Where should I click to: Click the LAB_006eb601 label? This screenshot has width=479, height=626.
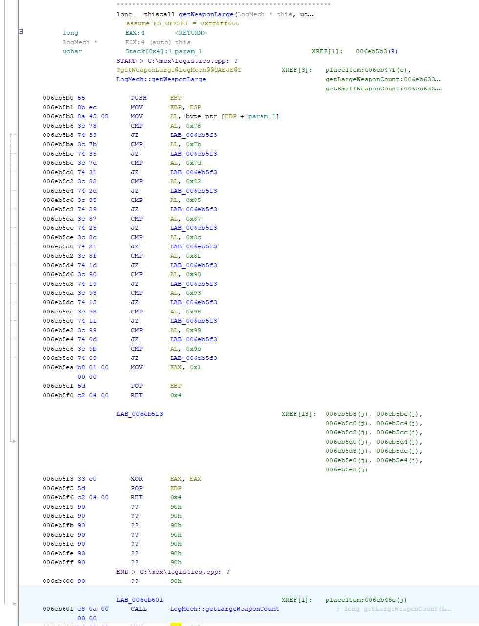pyautogui.click(x=140, y=600)
